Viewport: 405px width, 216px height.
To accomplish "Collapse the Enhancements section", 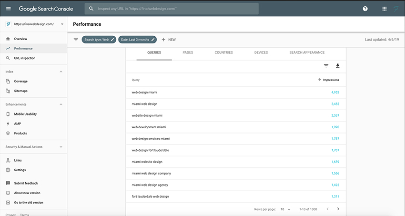I will (61, 104).
